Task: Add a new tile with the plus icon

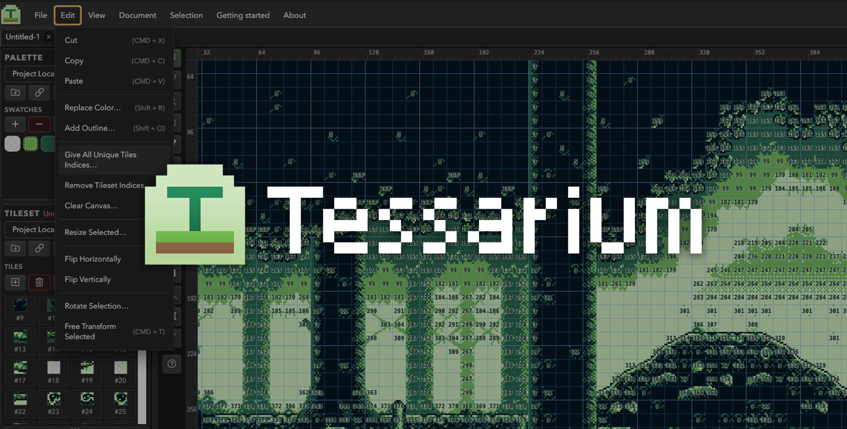Action: (x=15, y=282)
